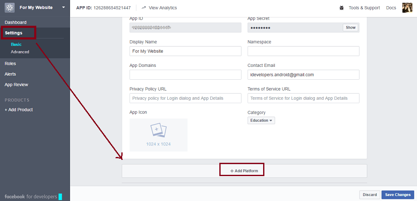This screenshot has width=417, height=201.
Task: Upload an App Icon image placeholder
Action: tap(158, 135)
